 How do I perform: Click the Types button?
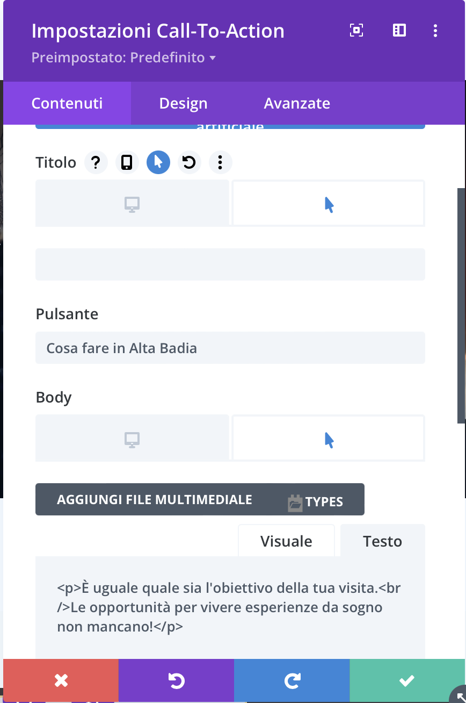tap(316, 501)
